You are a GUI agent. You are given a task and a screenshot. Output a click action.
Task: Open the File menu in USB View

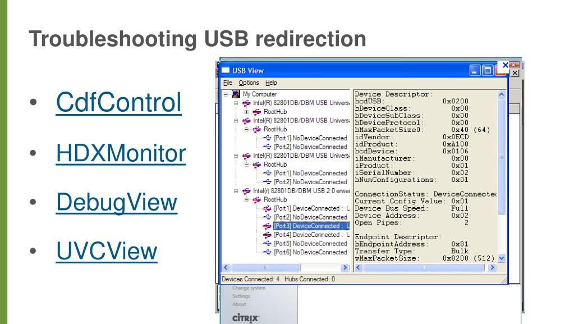click(x=227, y=83)
